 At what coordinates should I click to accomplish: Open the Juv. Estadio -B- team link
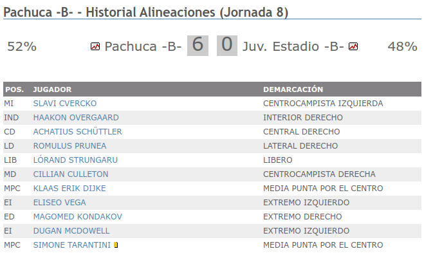(x=293, y=46)
